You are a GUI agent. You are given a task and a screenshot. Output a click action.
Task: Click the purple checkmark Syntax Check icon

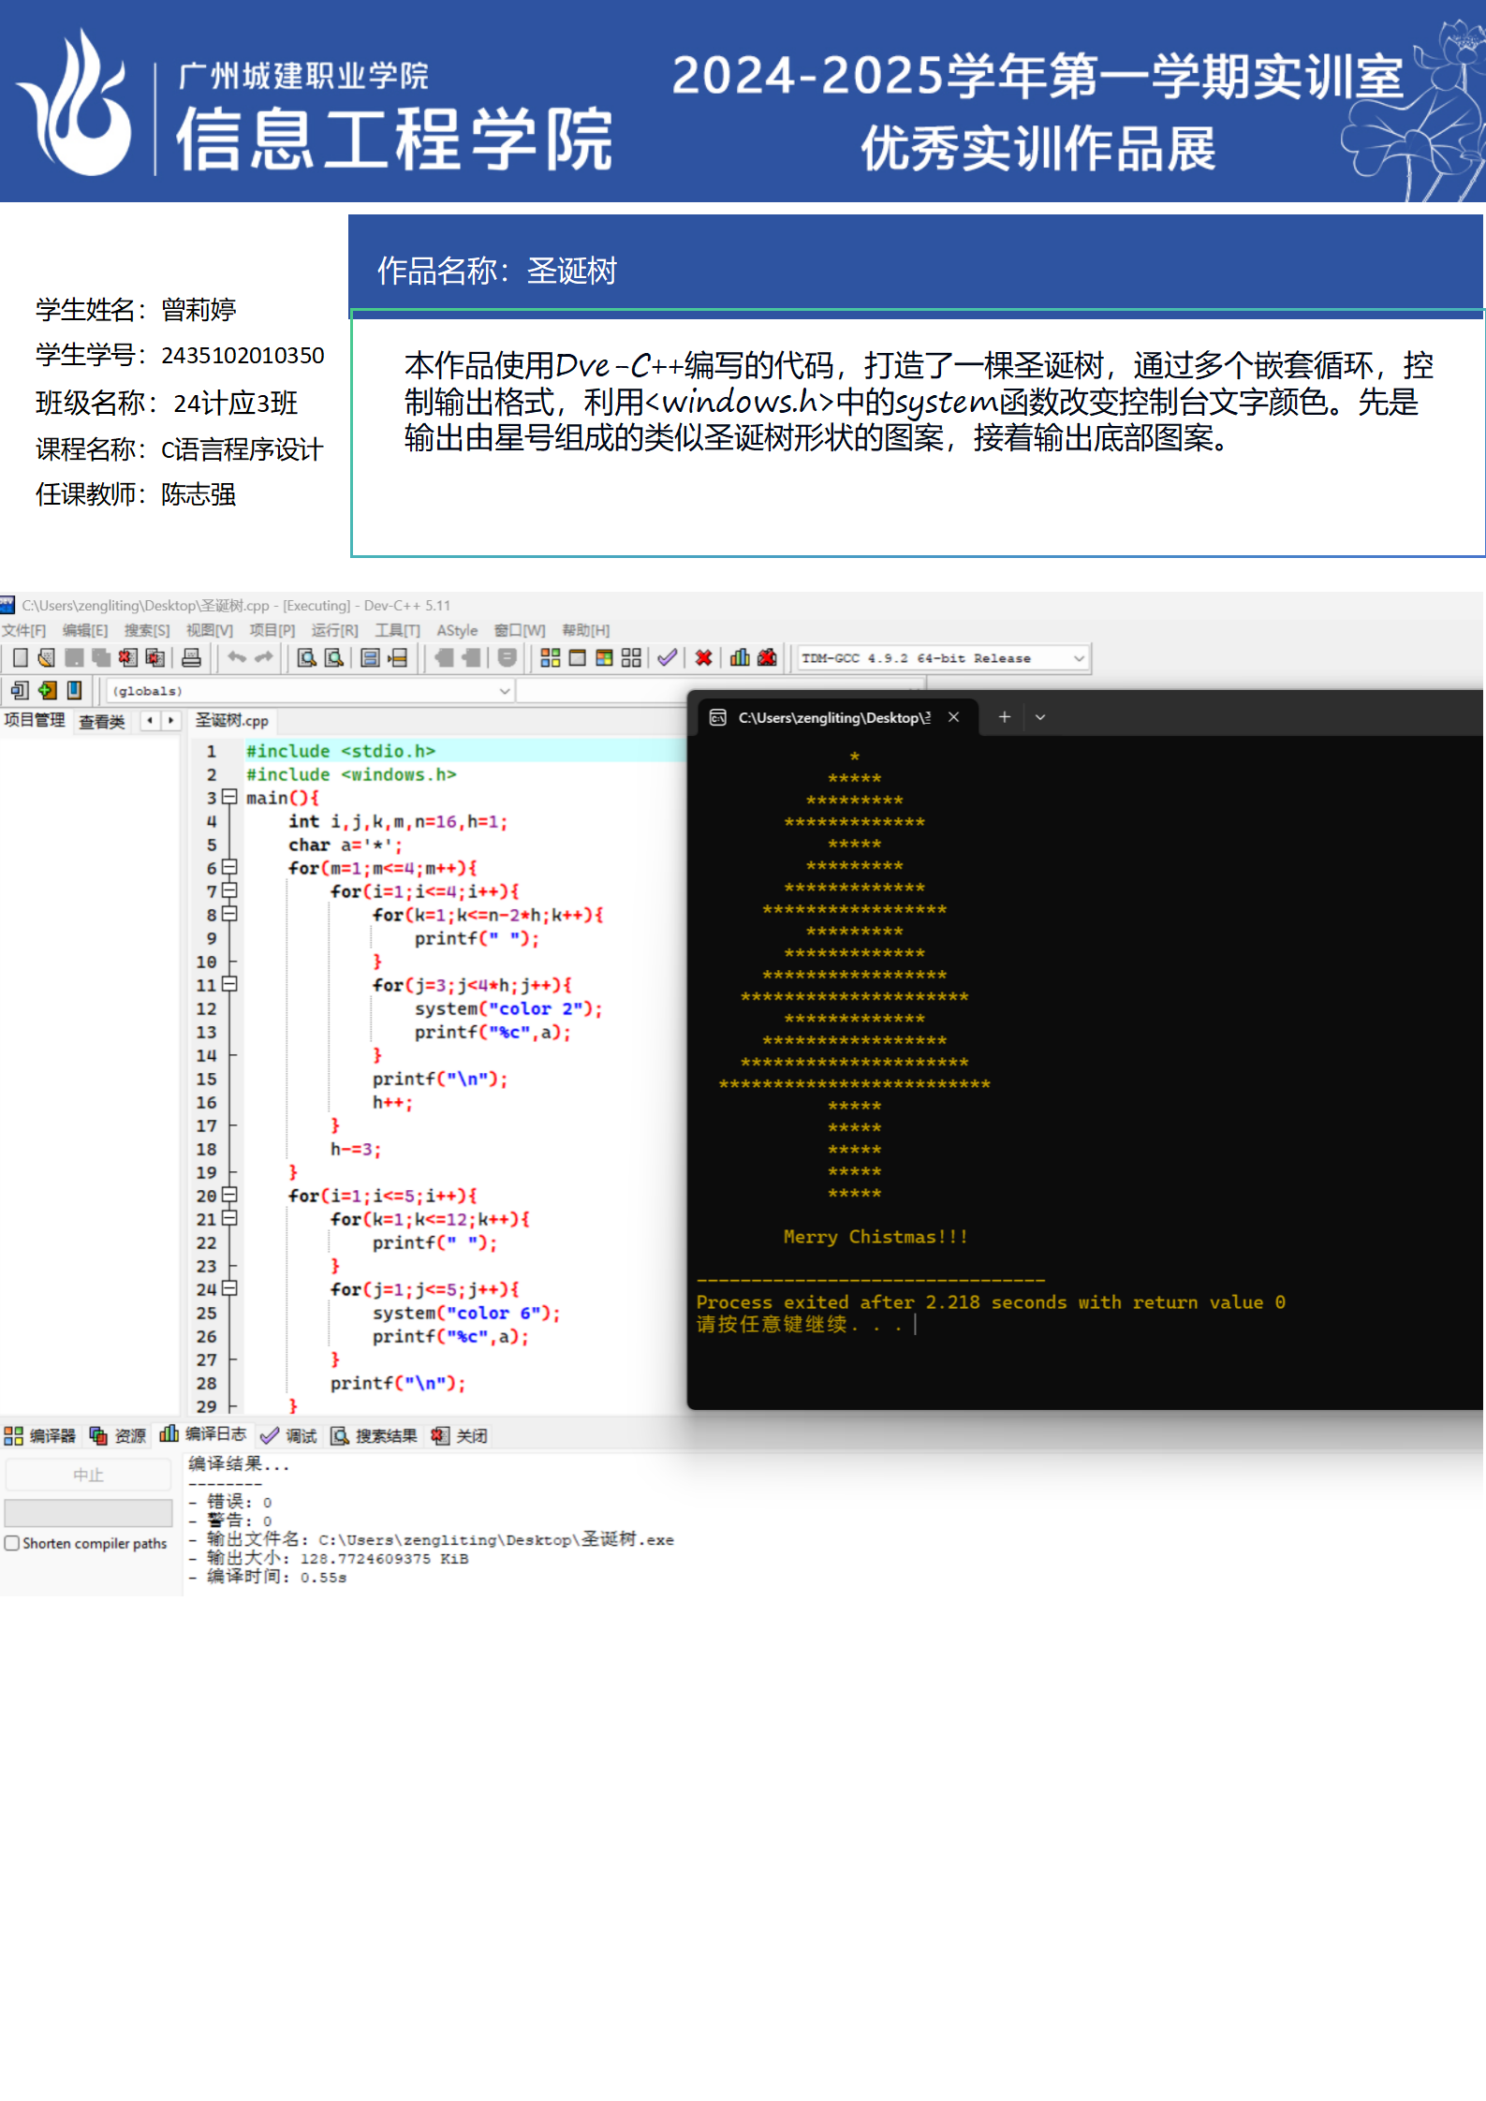click(667, 658)
